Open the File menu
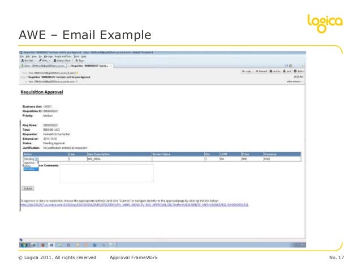Screen dimensions: 361x271 [x=22, y=57]
